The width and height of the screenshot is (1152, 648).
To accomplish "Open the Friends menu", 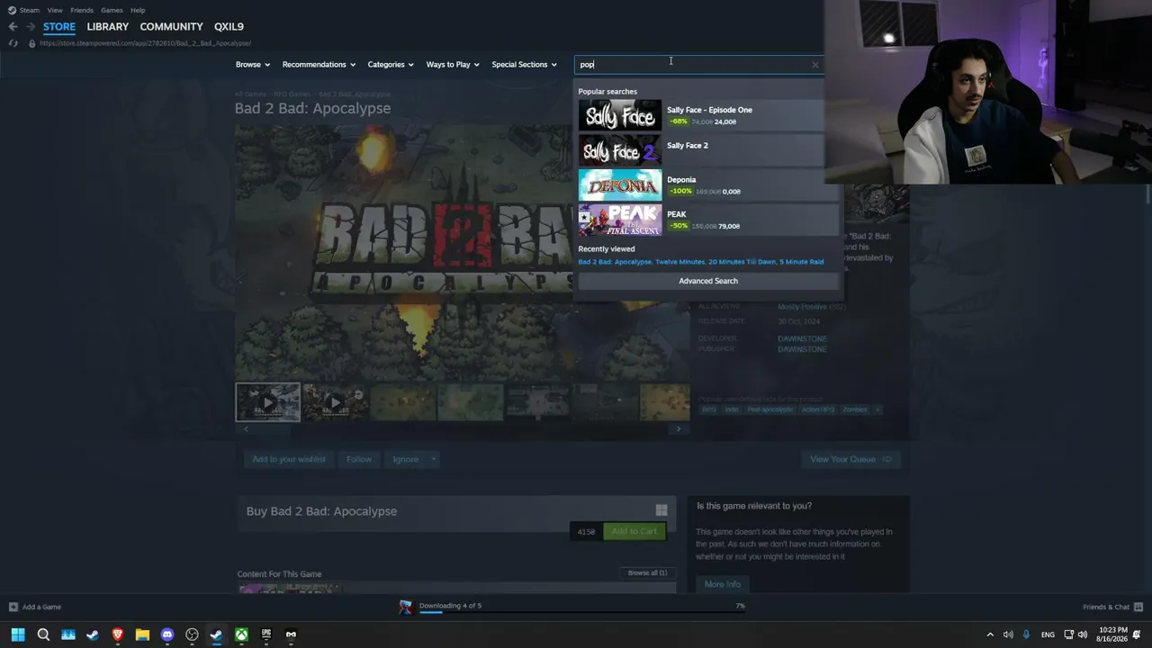I will pyautogui.click(x=82, y=10).
